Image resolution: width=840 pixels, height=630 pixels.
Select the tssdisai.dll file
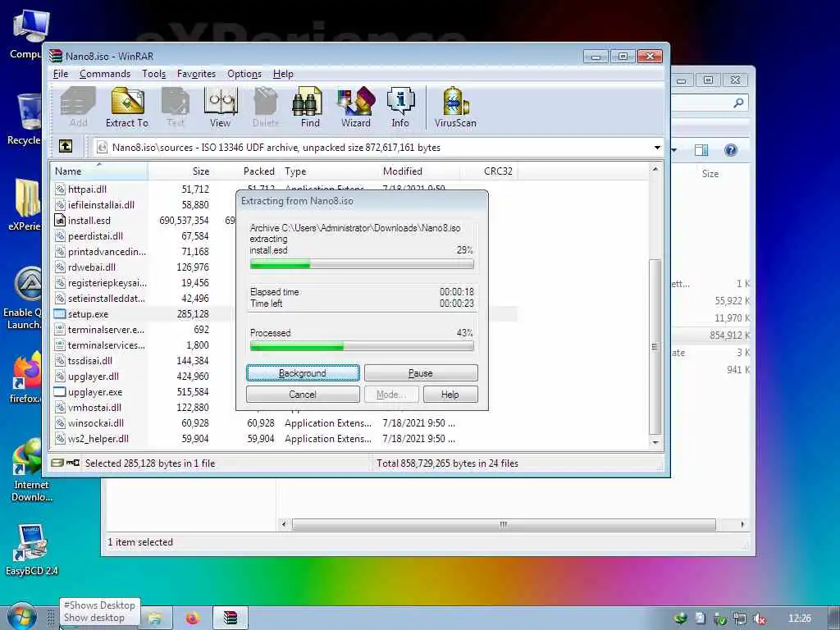coord(90,361)
